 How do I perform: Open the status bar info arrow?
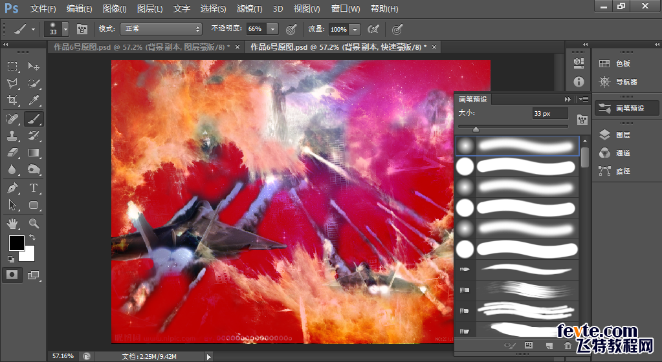tap(208, 357)
